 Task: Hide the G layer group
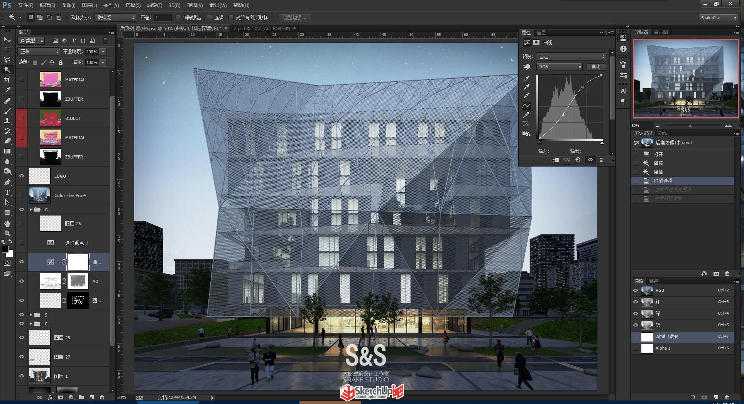click(22, 210)
